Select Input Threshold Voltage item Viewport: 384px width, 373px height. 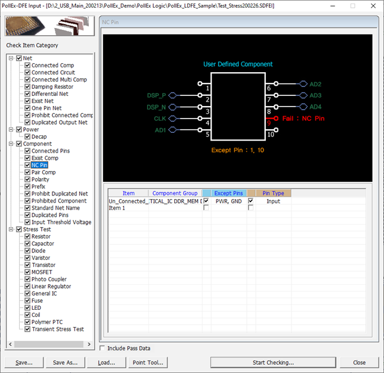tap(61, 222)
